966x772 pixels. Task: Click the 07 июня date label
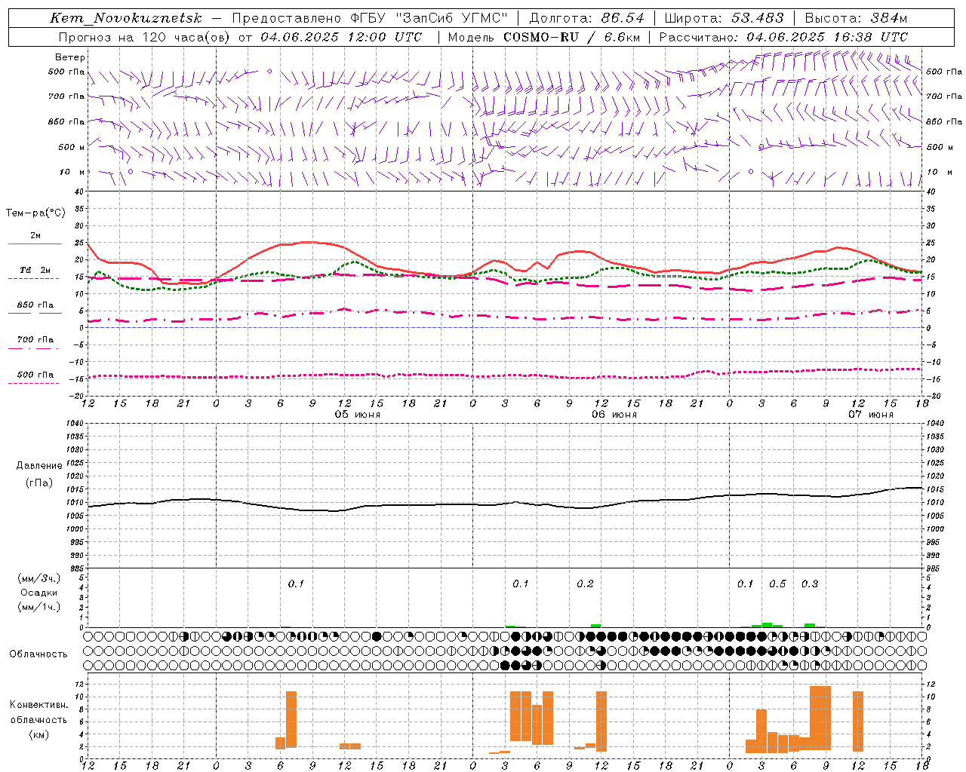click(x=871, y=415)
